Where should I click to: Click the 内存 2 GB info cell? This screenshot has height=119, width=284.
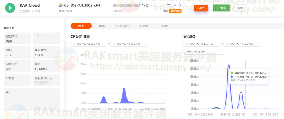tap(17, 52)
